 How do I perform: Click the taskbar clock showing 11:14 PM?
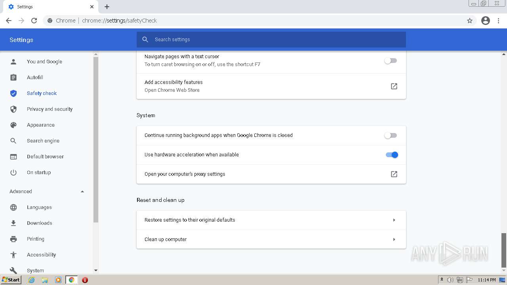pos(487,280)
